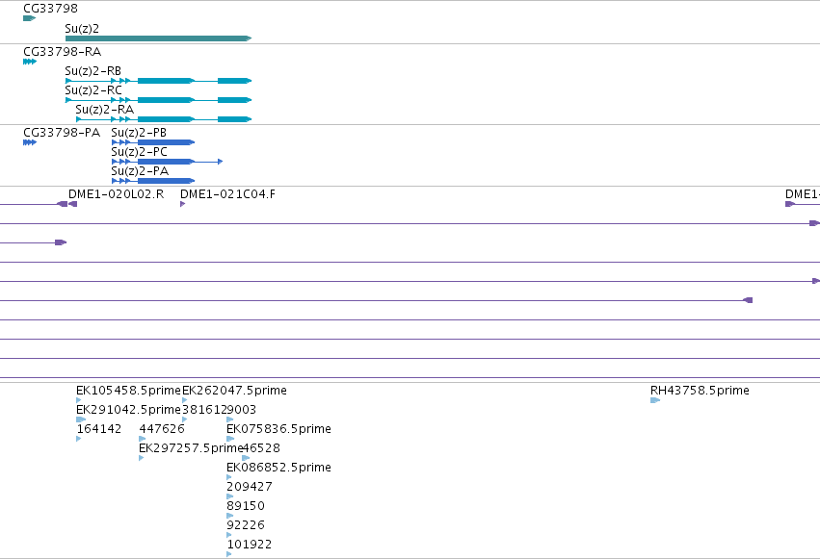Click the CG33798-RA transcript arrows
The width and height of the screenshot is (820, 559).
(x=30, y=62)
